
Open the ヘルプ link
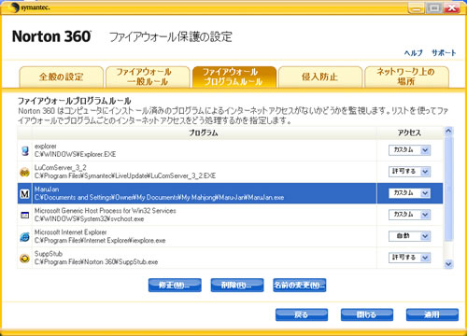(413, 53)
